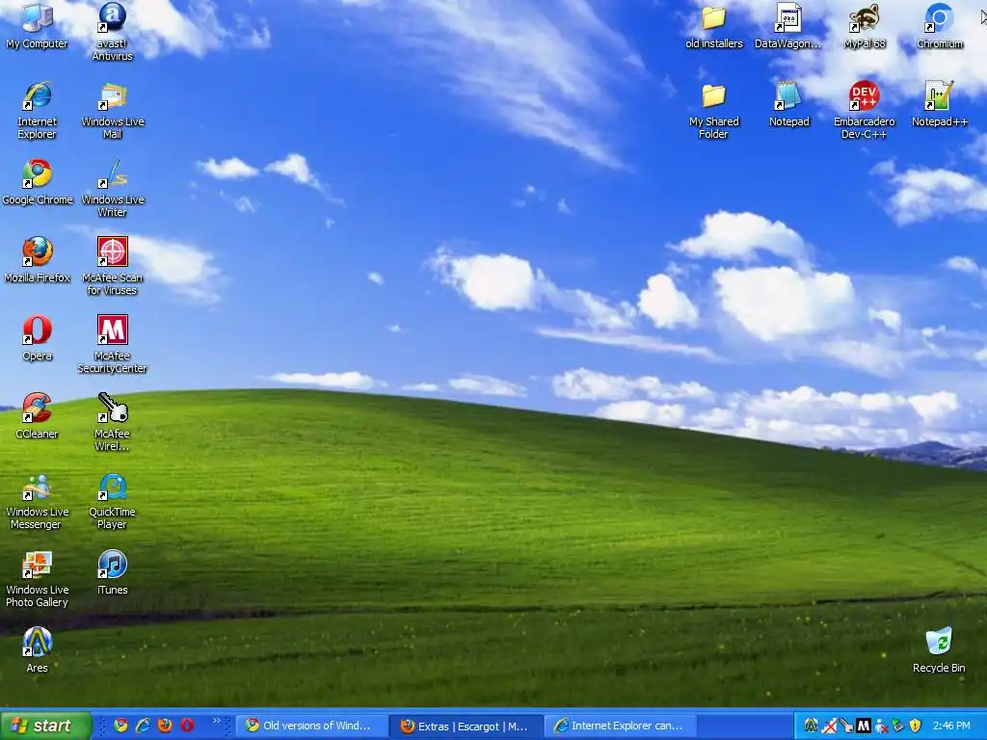This screenshot has width=987, height=740.
Task: Expand the Quick Launch overflow chevron
Action: (217, 721)
